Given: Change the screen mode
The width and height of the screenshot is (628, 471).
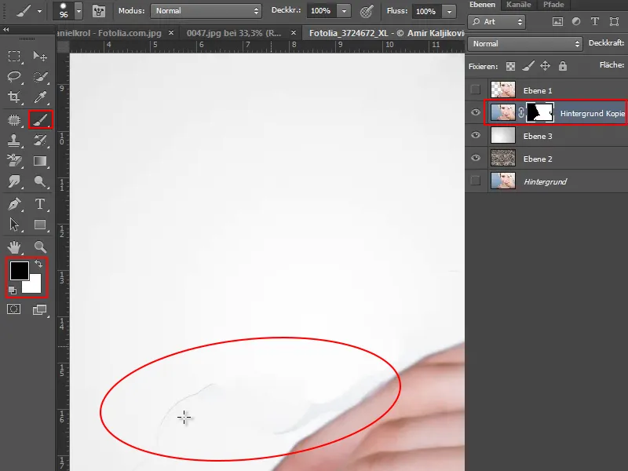Looking at the screenshot, I should (x=40, y=309).
